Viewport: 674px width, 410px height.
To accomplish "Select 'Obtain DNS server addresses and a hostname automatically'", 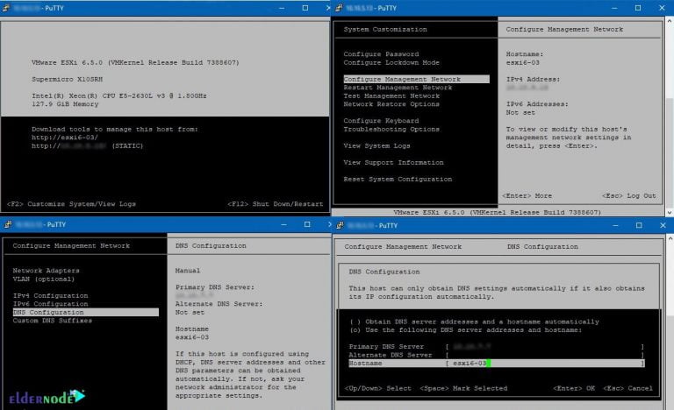I will [474, 322].
